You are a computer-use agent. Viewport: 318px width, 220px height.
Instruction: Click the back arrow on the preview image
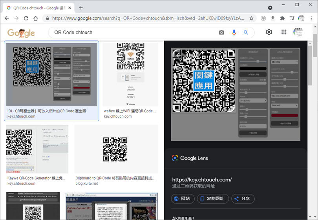[178, 55]
